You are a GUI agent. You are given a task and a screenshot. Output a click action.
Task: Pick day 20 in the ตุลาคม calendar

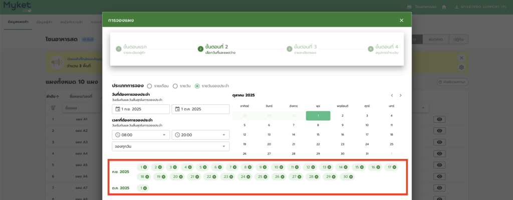pos(269,144)
